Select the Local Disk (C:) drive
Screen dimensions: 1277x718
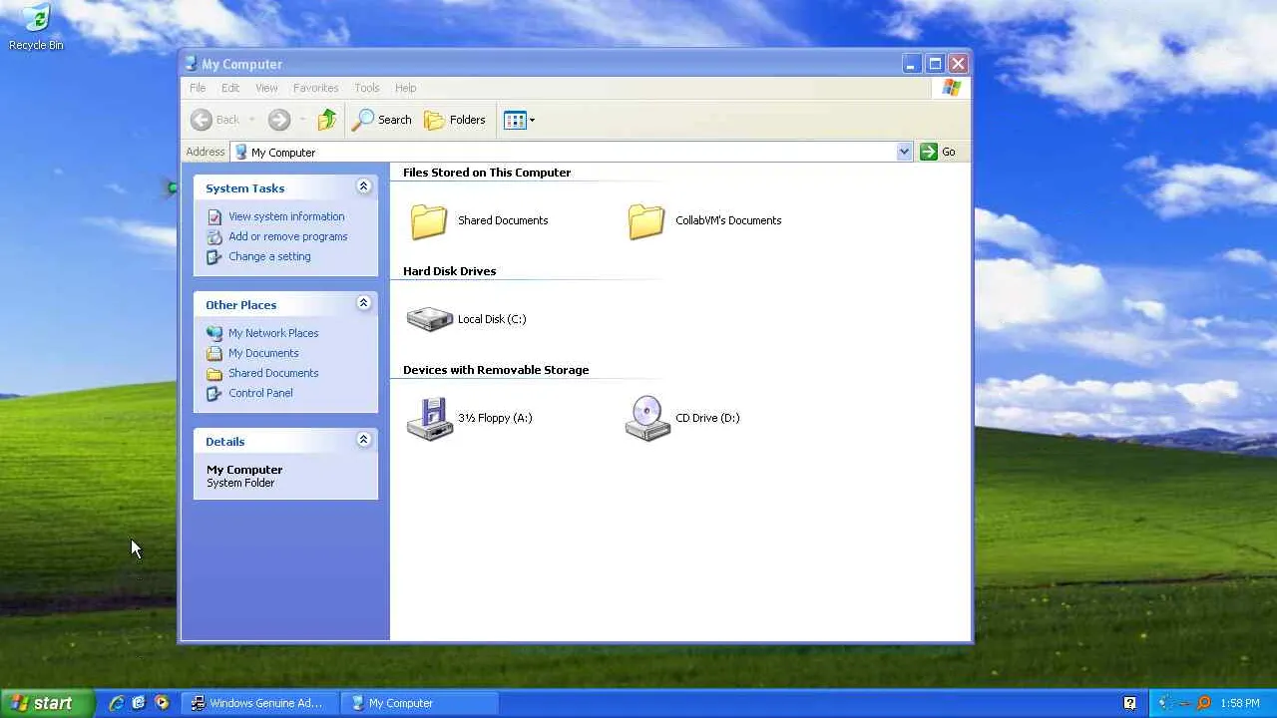(467, 319)
